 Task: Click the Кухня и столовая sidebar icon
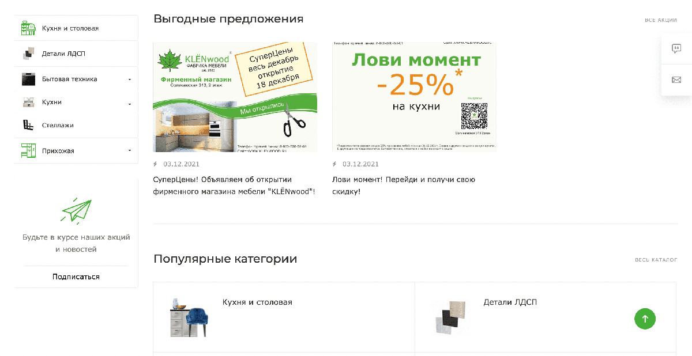28,28
